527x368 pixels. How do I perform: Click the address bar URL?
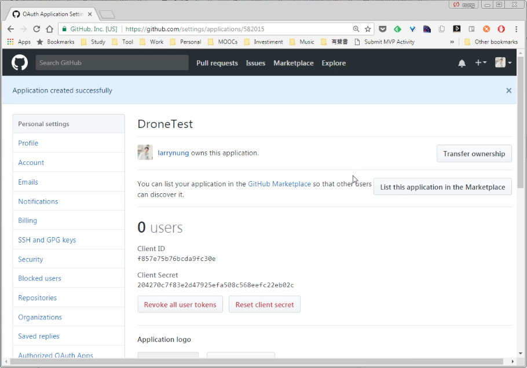(195, 29)
